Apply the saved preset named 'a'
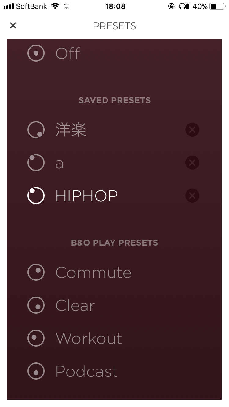 point(59,164)
